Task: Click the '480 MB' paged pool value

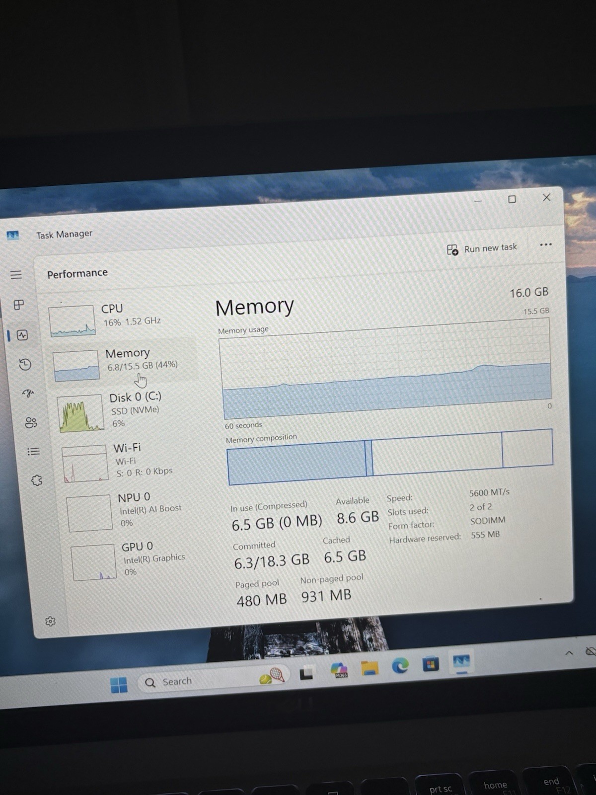Action: [261, 600]
